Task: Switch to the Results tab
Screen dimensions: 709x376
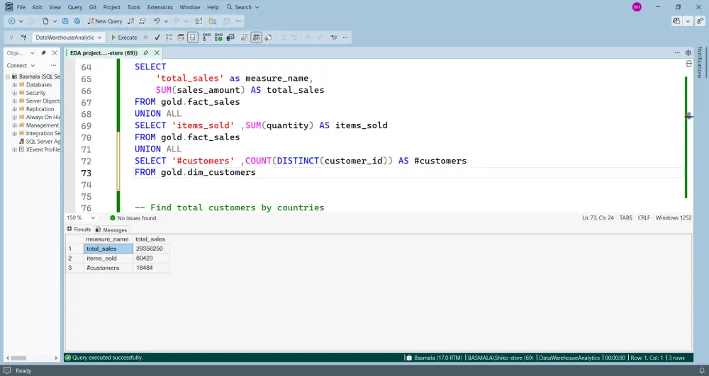Action: pyautogui.click(x=79, y=229)
